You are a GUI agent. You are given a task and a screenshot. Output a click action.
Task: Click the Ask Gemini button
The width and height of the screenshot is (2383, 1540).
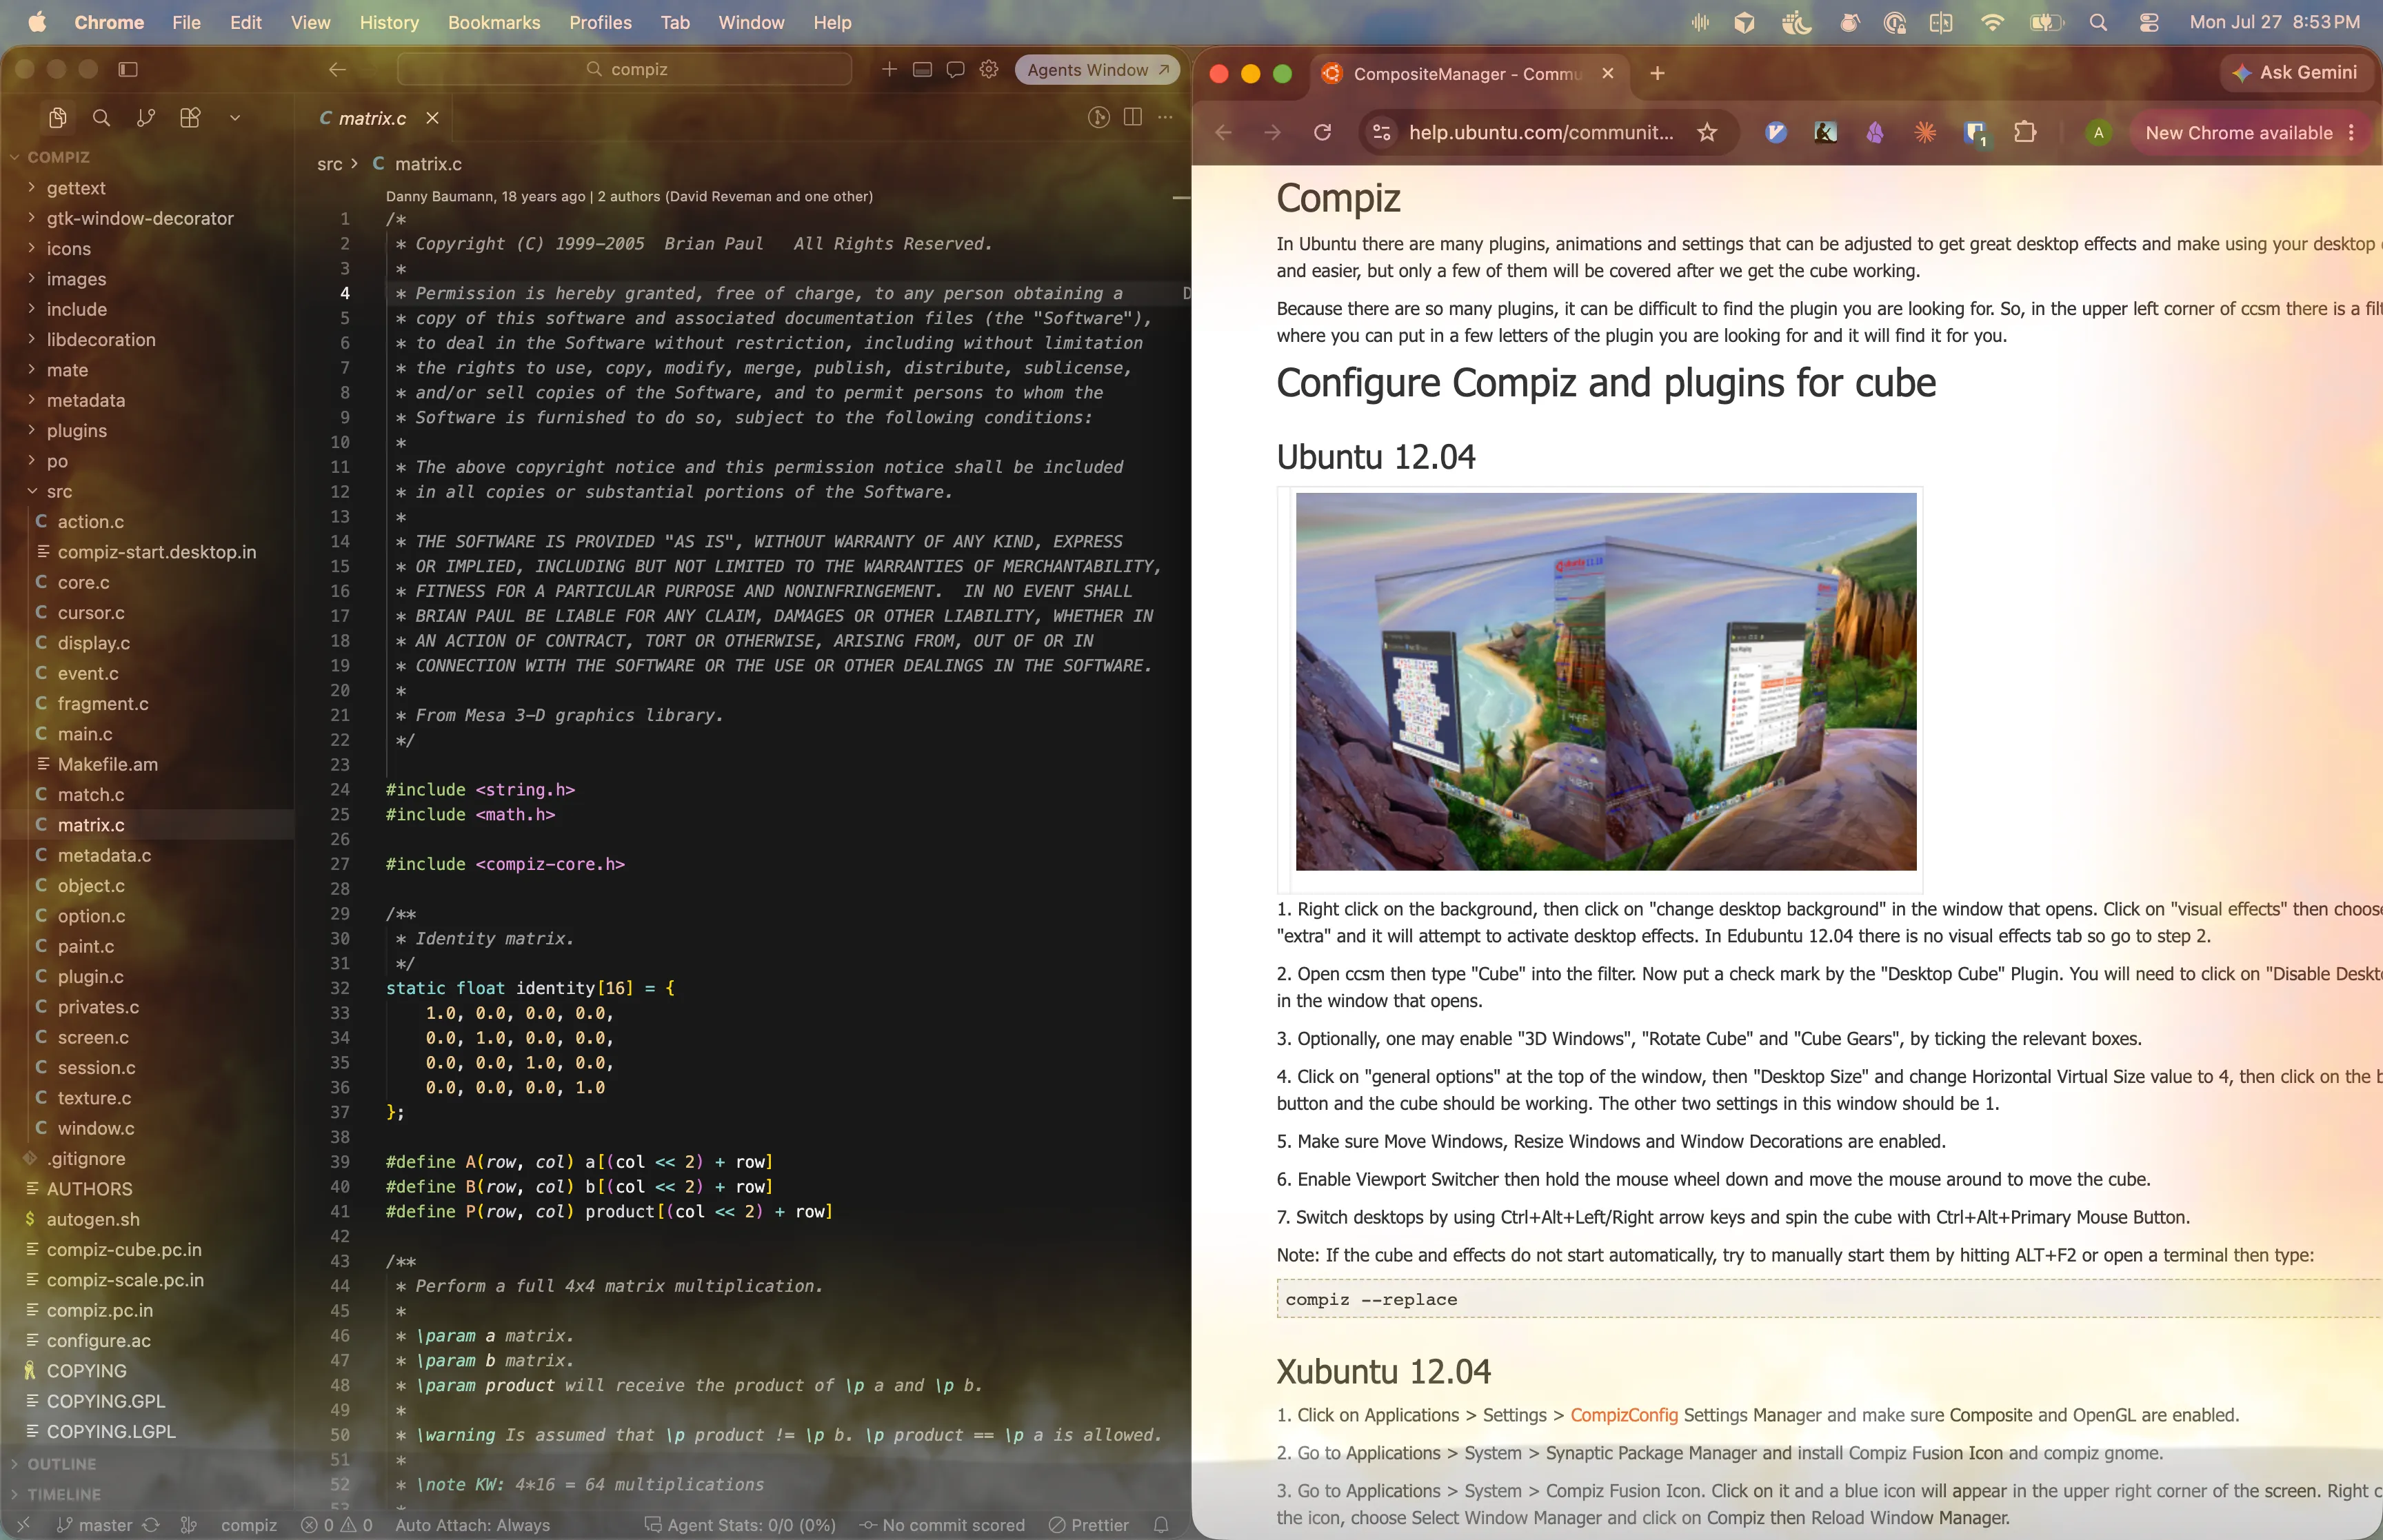2296,72
